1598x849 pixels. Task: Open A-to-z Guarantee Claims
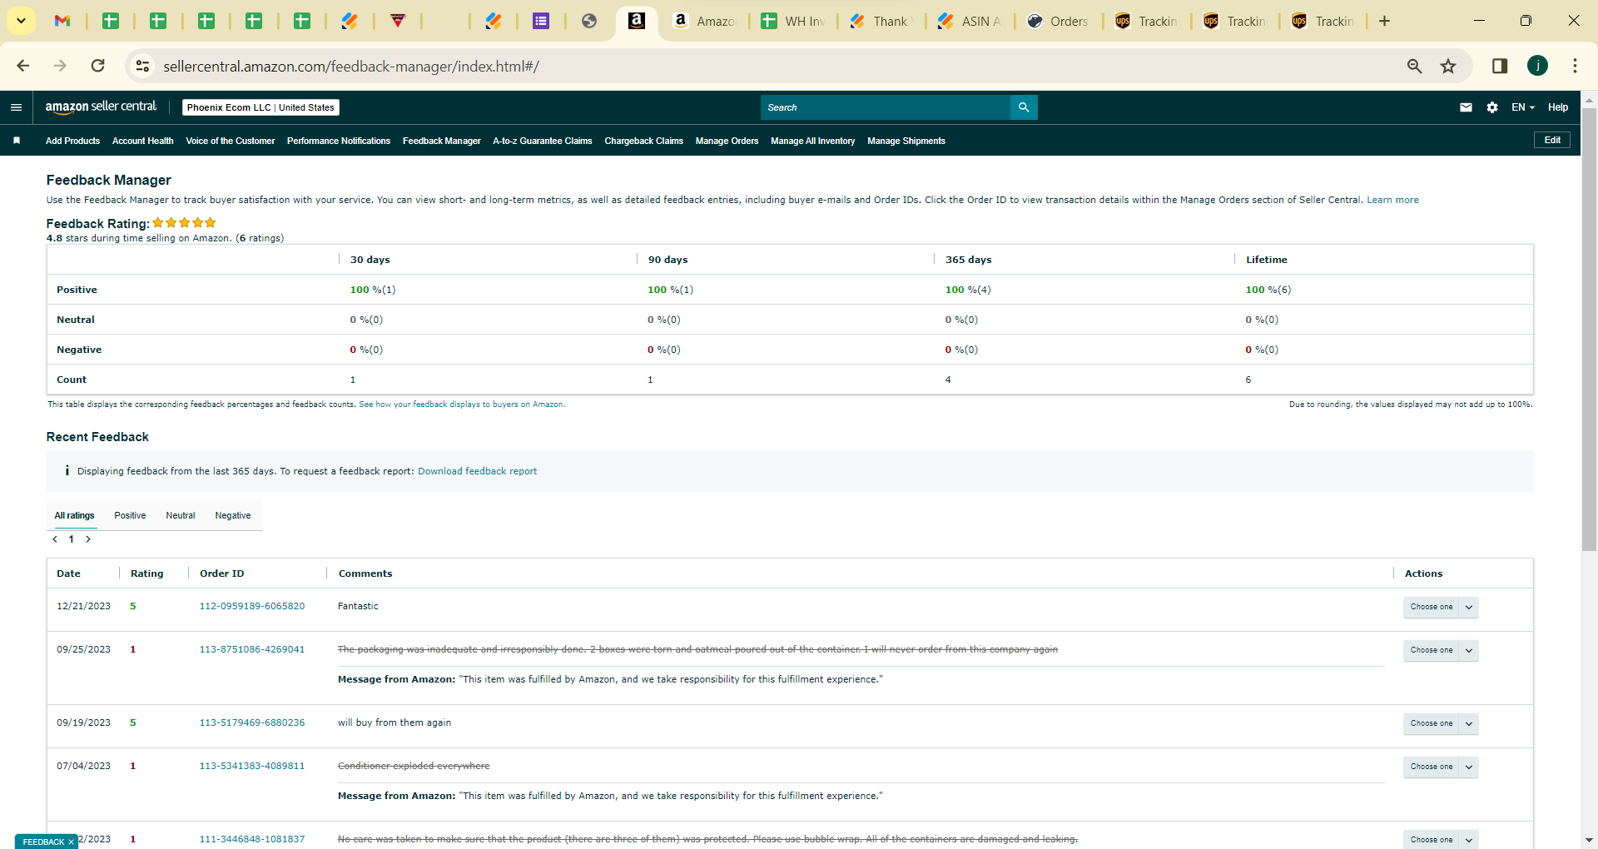[x=543, y=141]
